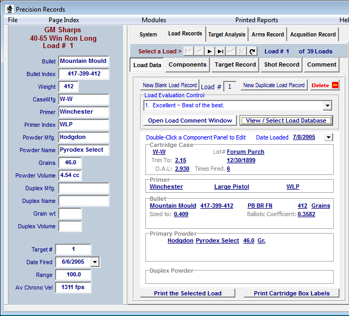Click the Trim To value 2.15
Image resolution: width=349 pixels, height=316 pixels.
pos(180,160)
